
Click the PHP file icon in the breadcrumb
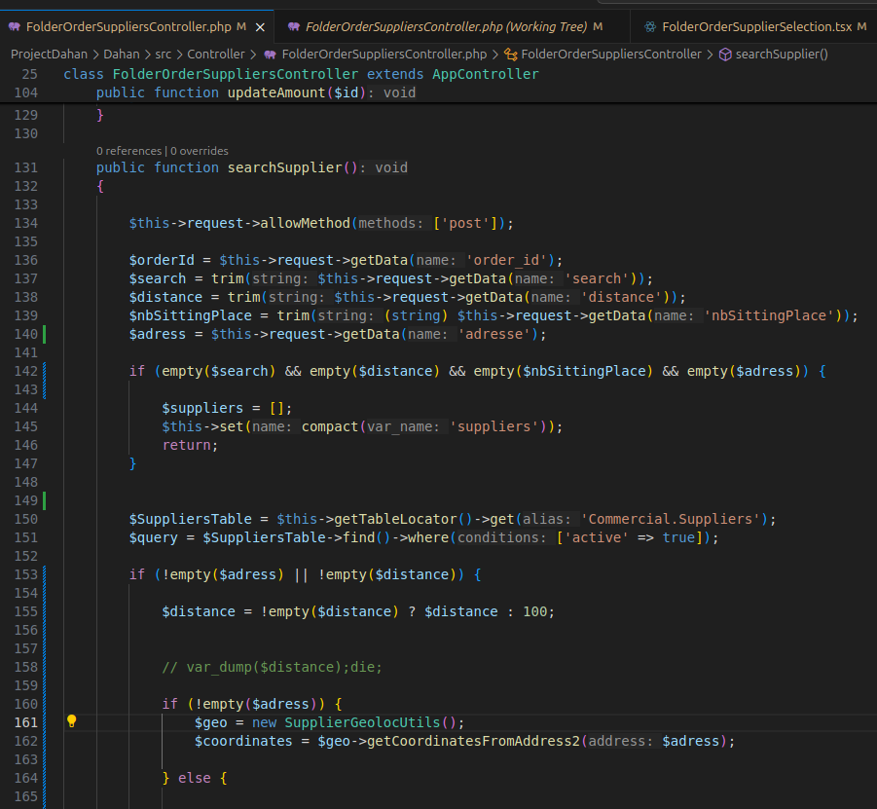[270, 55]
